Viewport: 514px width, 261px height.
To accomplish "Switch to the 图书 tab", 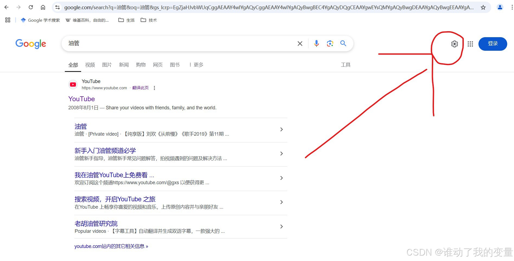I will [x=175, y=65].
